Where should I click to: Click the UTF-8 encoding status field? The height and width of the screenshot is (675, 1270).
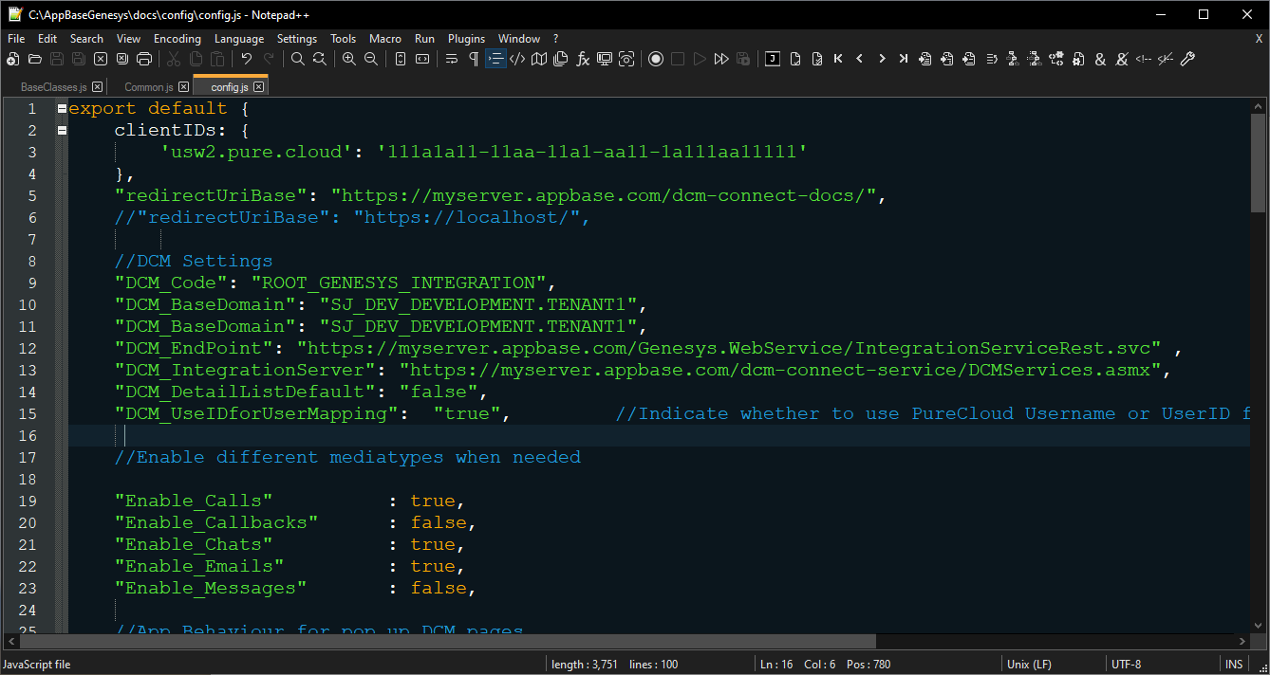[x=1127, y=665]
